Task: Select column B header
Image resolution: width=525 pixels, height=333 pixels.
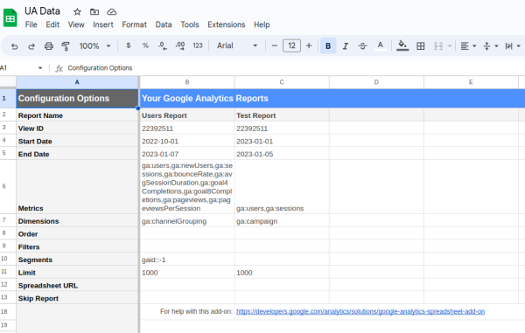Action: [187, 82]
